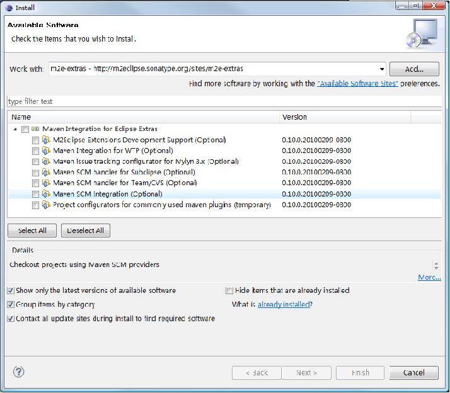Collapse the Maven Integration for Eclipse Extras tree
This screenshot has height=393, width=450.
14,129
